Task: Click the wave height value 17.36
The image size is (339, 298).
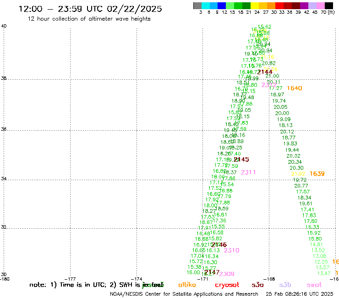Action: [219, 221]
